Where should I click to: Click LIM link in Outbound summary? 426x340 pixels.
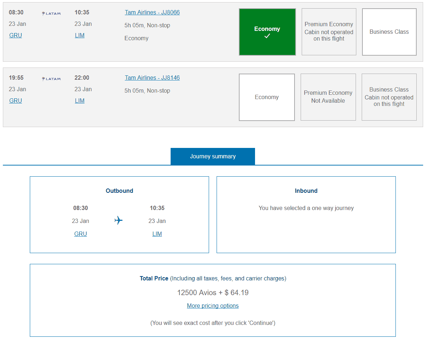click(157, 234)
